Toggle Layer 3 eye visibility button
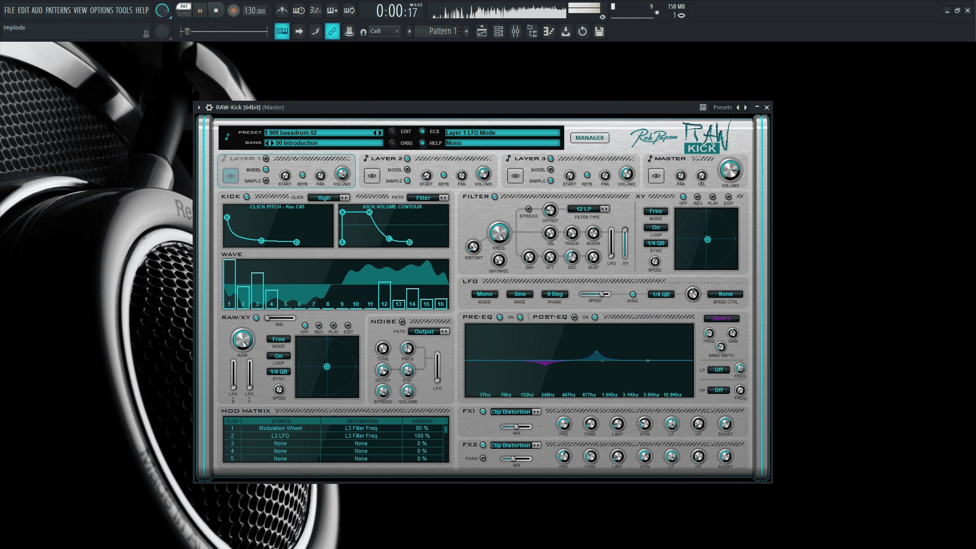This screenshot has height=549, width=976. [x=515, y=176]
